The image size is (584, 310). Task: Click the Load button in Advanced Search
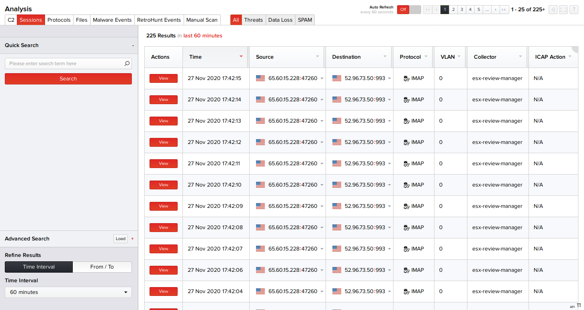[121, 238]
